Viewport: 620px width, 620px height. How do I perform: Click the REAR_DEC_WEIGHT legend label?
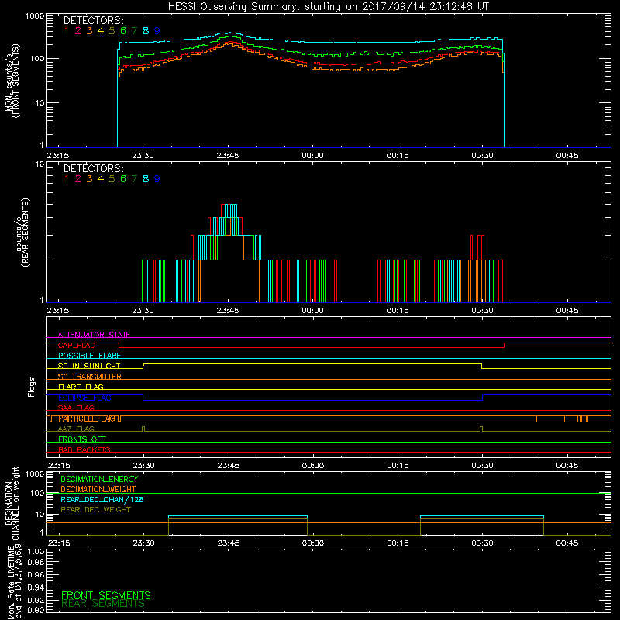tap(95, 510)
